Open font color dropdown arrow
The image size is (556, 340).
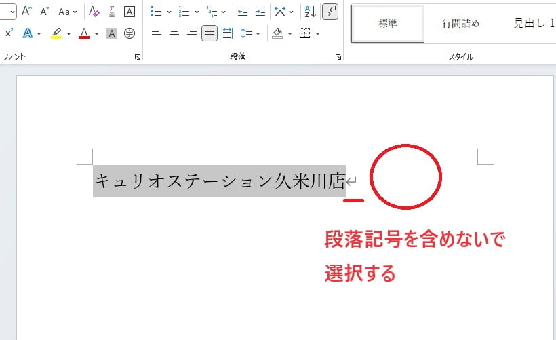(x=96, y=34)
